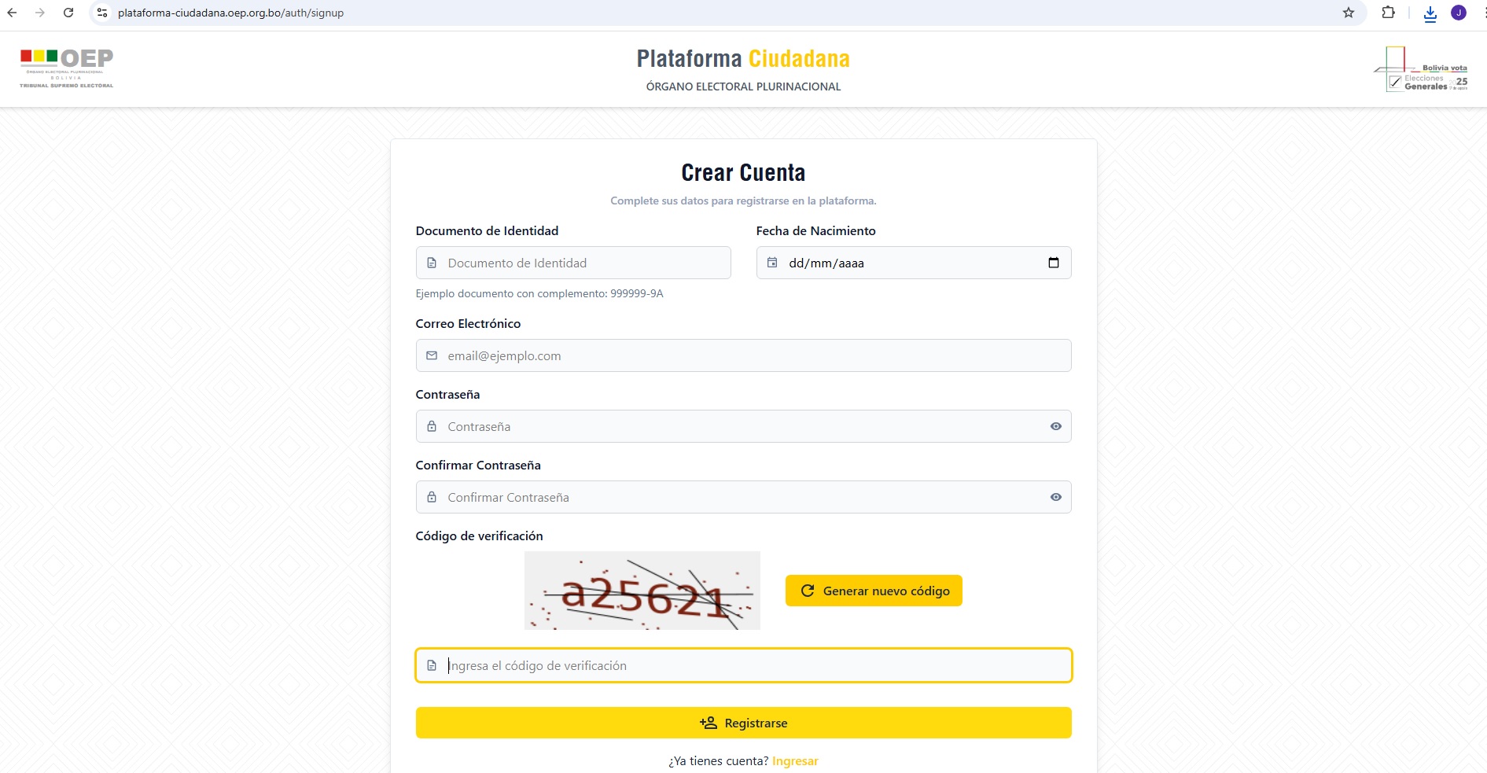Click the site permissions icon in address bar
1487x773 pixels.
[102, 13]
